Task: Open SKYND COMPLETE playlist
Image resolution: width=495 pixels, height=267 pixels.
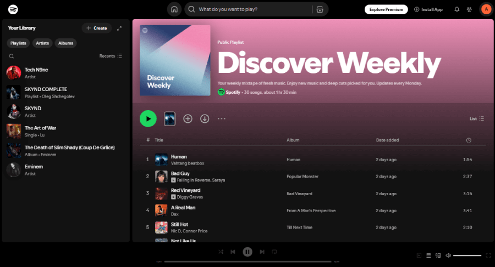Action: click(x=65, y=93)
